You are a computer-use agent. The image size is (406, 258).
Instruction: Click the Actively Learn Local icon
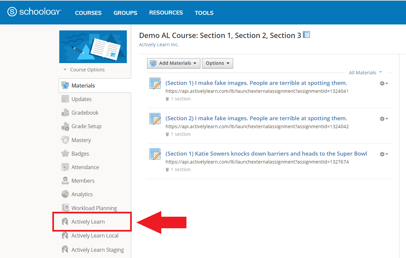pos(65,236)
